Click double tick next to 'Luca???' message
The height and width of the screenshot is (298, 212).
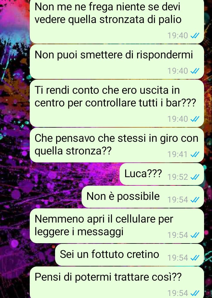pos(195,177)
